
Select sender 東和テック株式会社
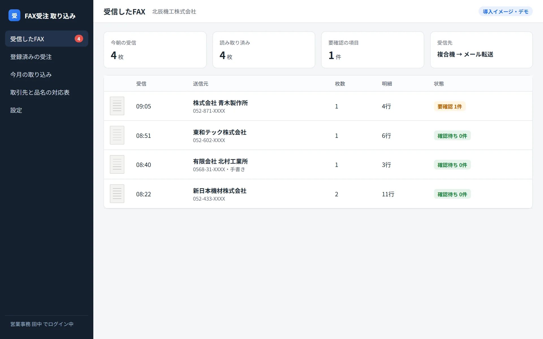(x=220, y=132)
